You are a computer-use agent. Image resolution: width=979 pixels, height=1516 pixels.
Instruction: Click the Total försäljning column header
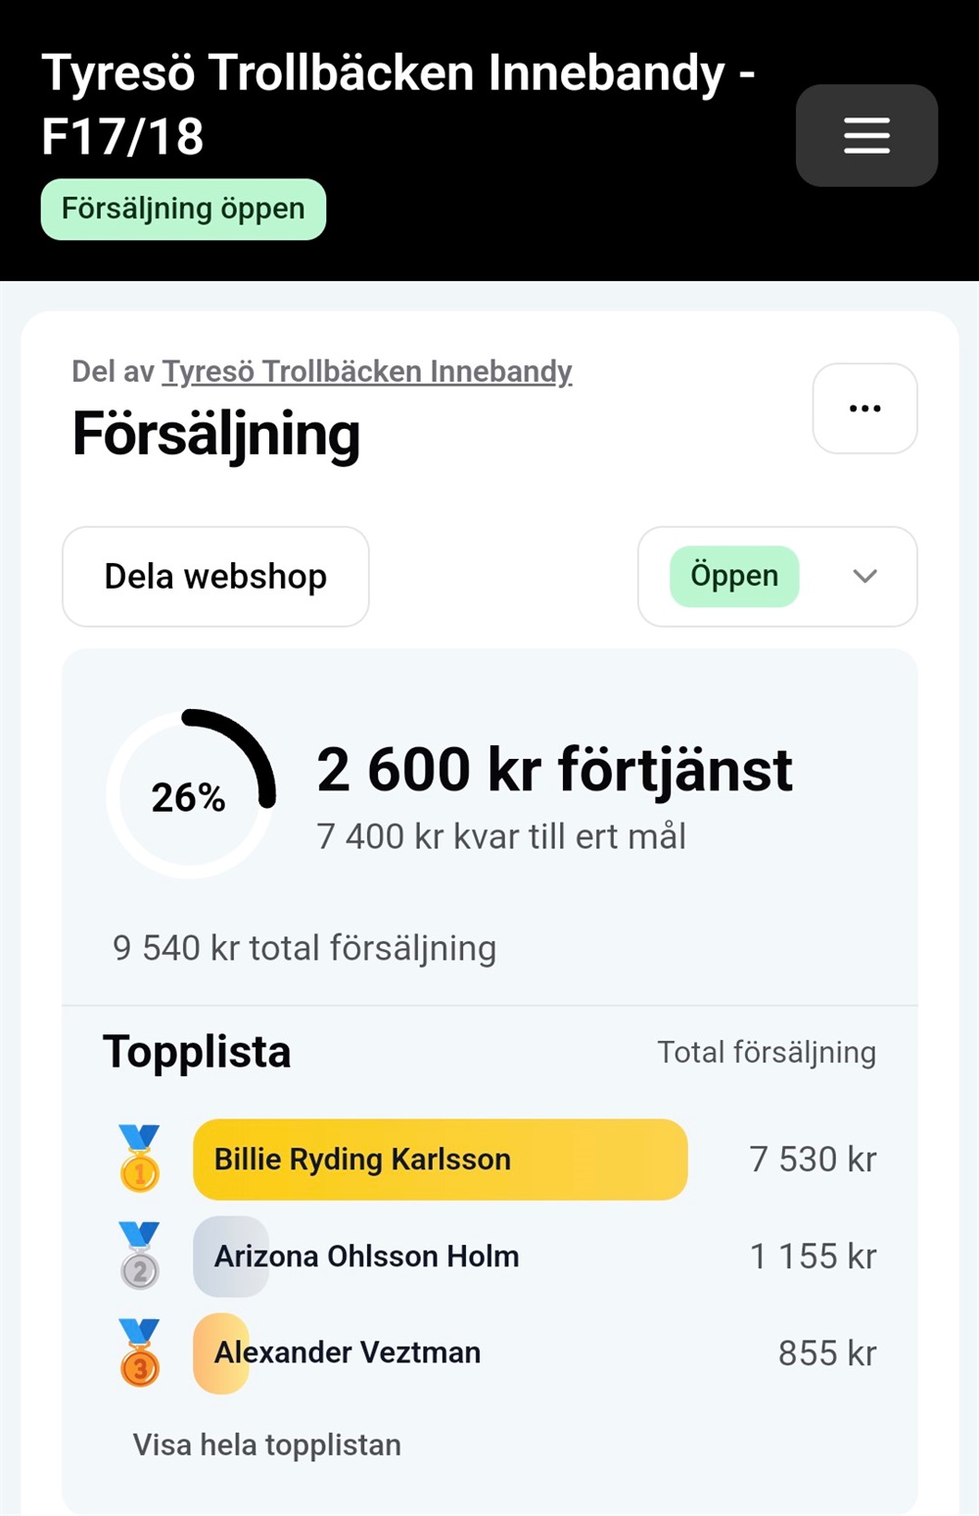coord(766,1052)
